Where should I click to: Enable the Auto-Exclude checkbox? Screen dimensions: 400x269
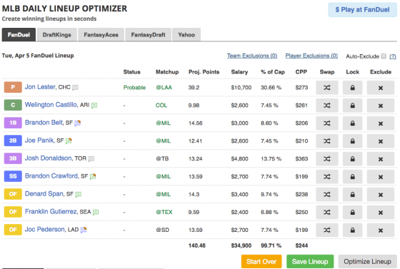pyautogui.click(x=384, y=56)
